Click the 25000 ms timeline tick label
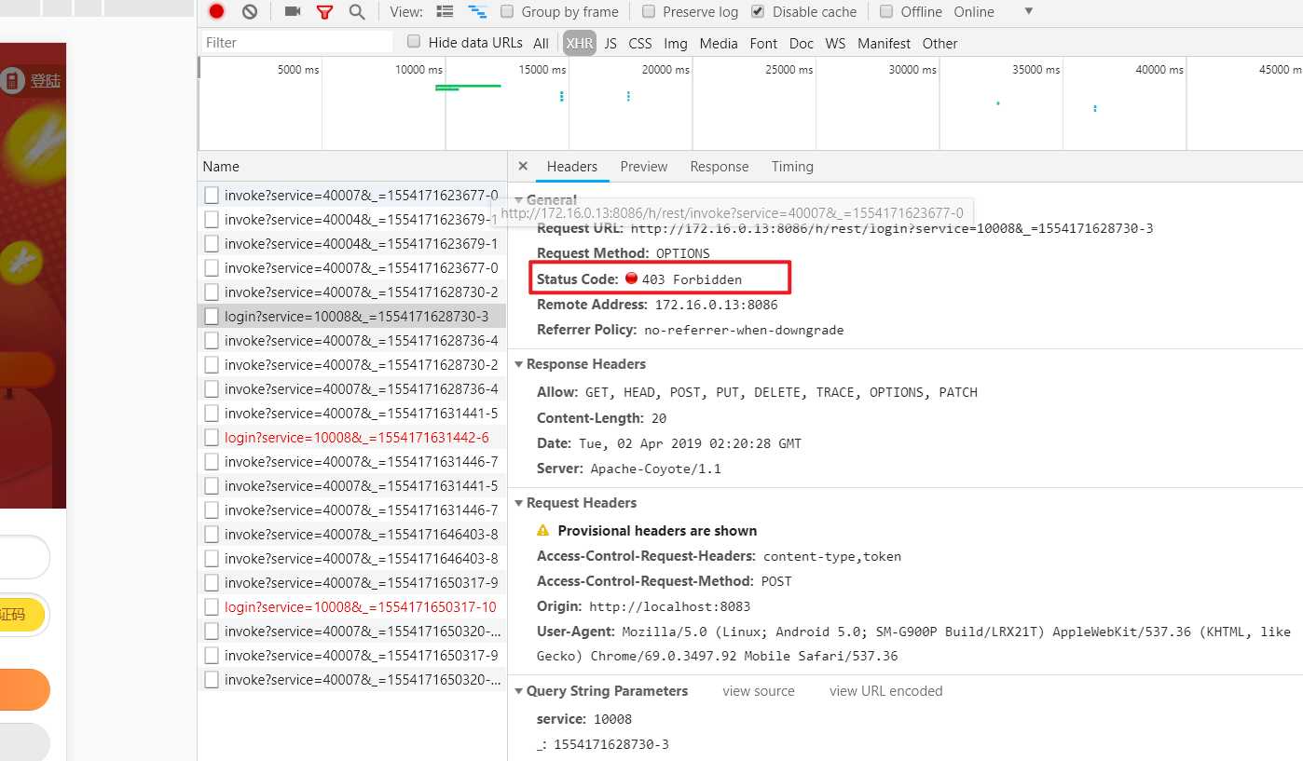Image resolution: width=1303 pixels, height=761 pixels. [789, 70]
